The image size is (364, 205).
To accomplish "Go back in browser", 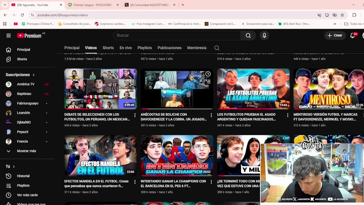I will 5,15.
